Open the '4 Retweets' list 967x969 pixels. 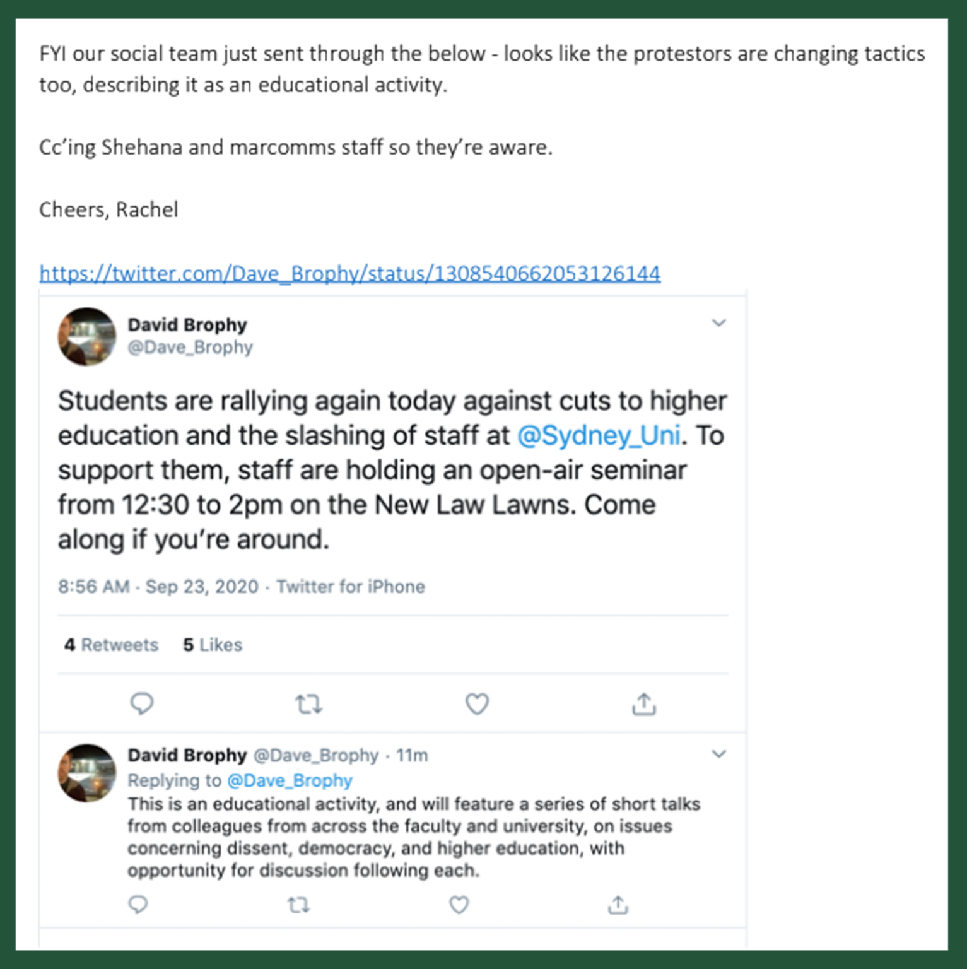pyautogui.click(x=111, y=645)
